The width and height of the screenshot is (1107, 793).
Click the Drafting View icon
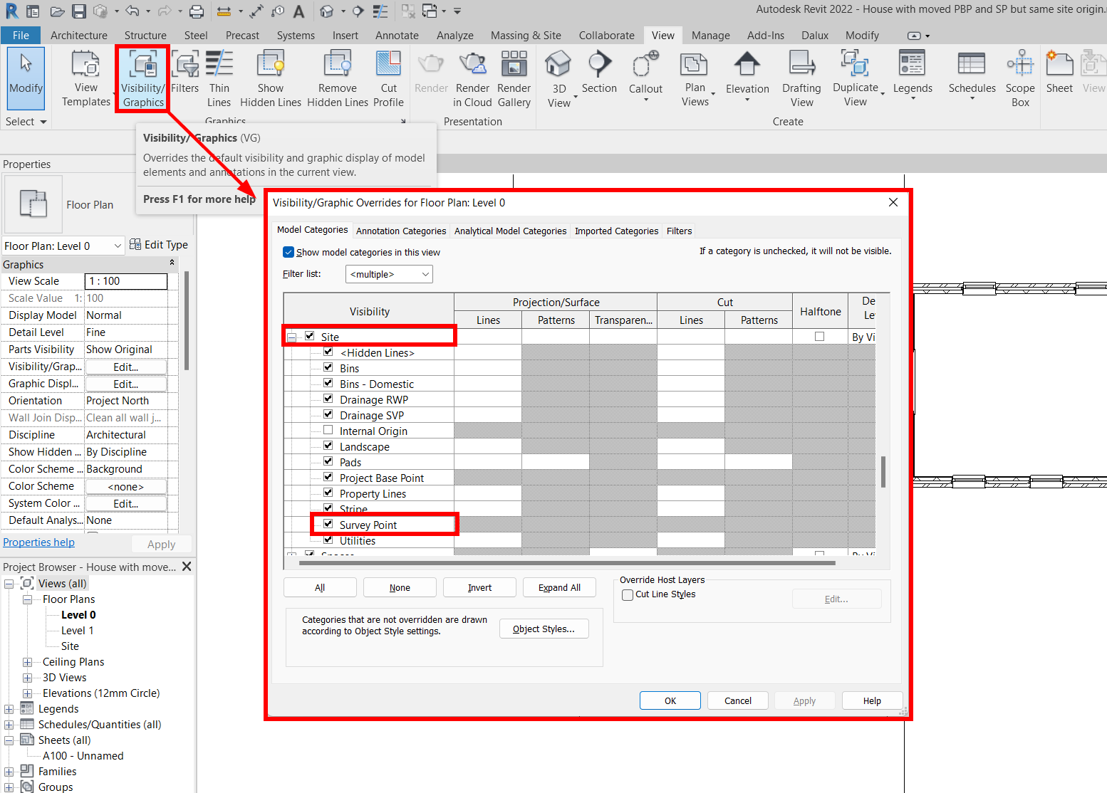(801, 78)
